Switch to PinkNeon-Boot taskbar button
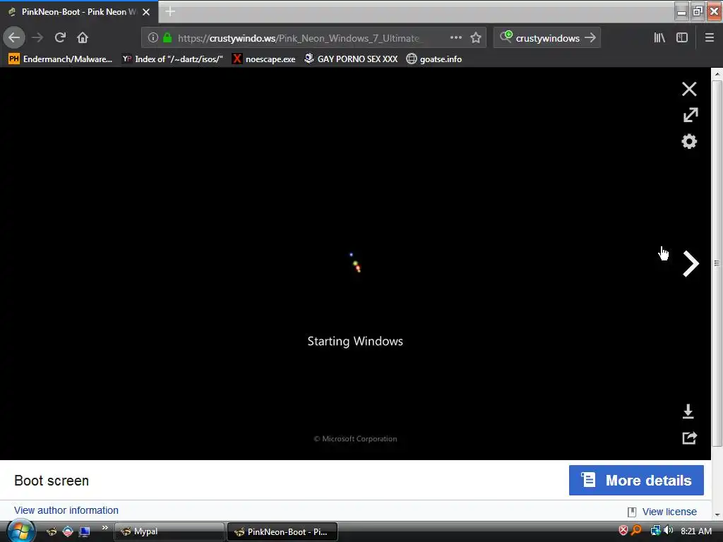 282,531
